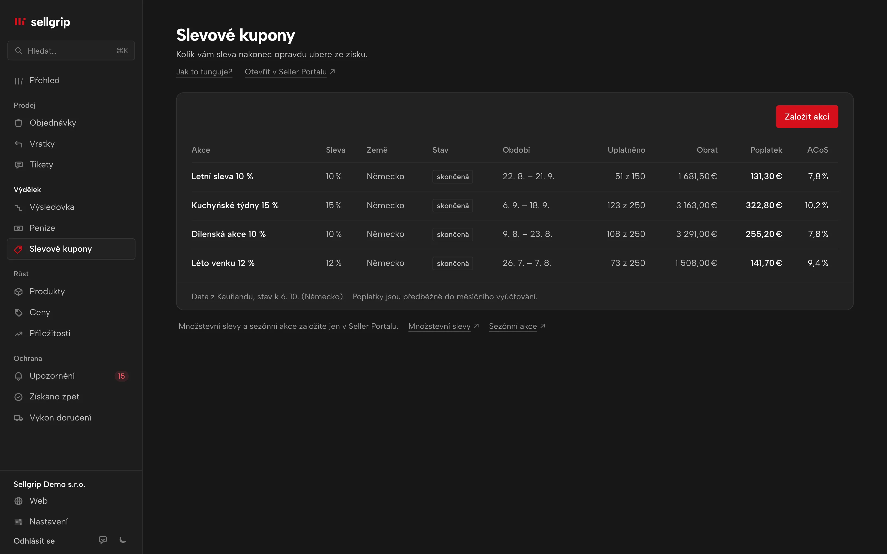
Task: Toggle dark mode moon icon
Action: (123, 540)
